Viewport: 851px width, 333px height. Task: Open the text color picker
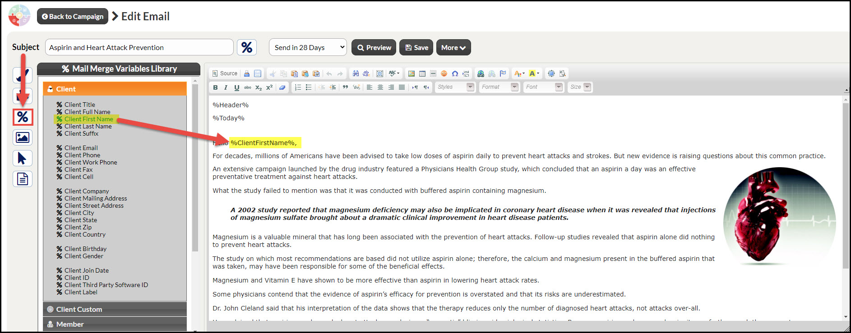(x=519, y=73)
